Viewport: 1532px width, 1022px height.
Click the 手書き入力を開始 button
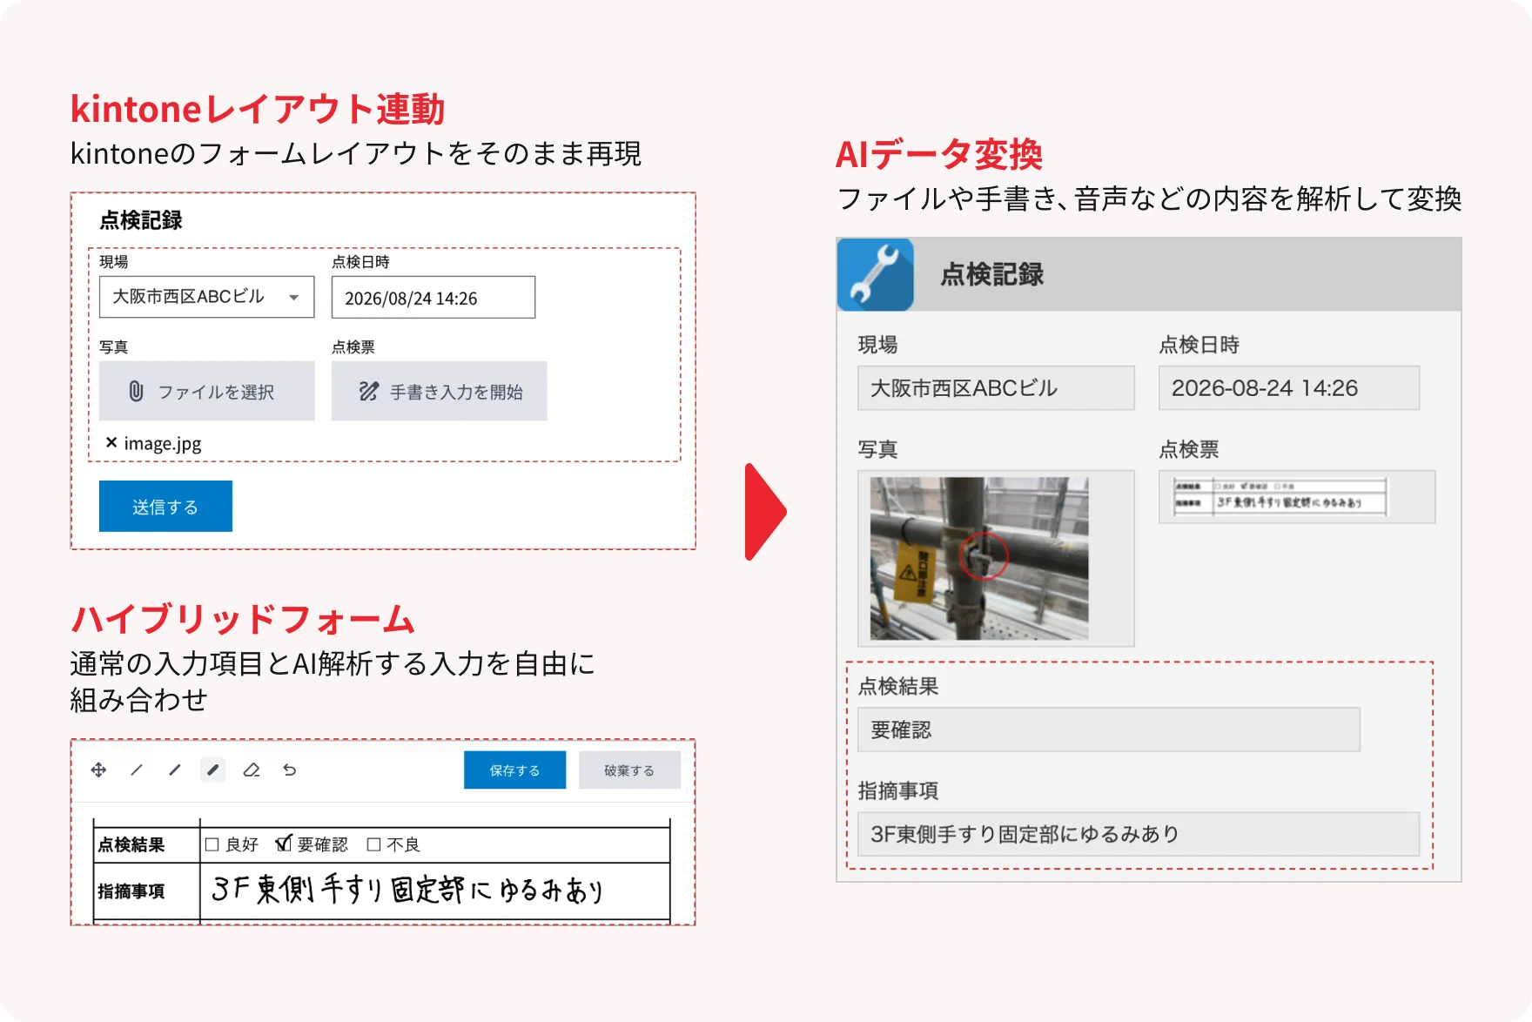(x=440, y=392)
